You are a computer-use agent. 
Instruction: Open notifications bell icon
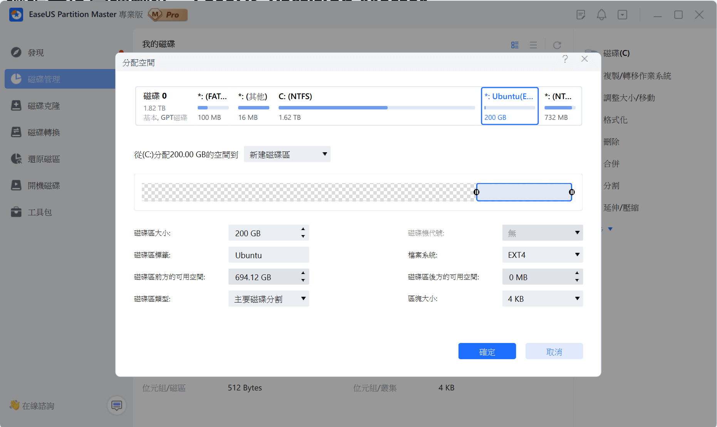601,15
